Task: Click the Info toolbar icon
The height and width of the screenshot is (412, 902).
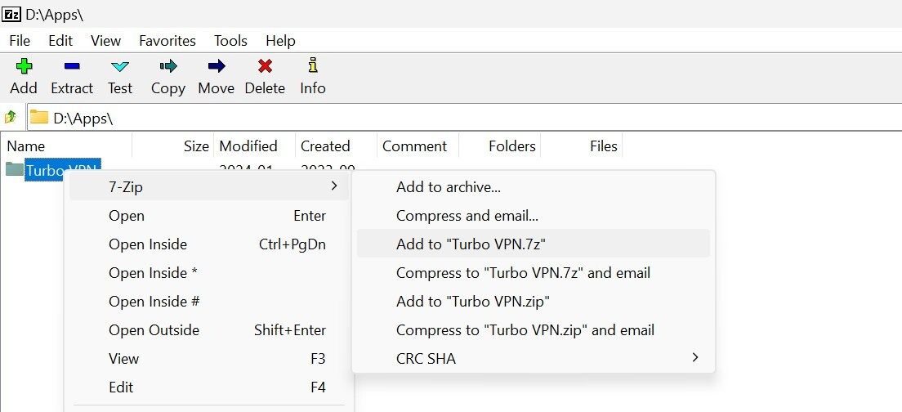Action: (312, 65)
